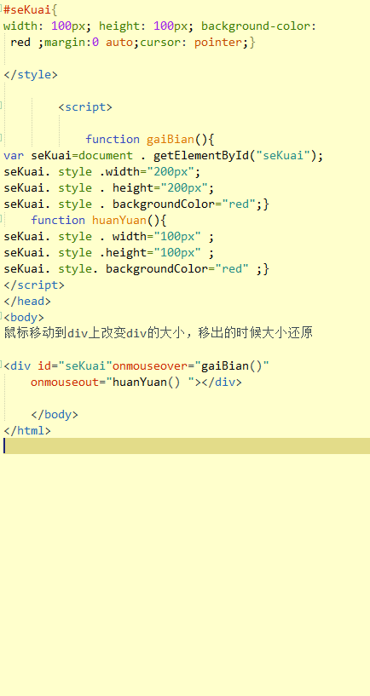Click the huanYuan function declaration name

pos(119,220)
